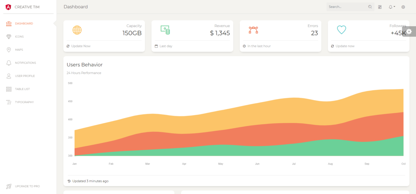Click the Dashboard bank icon in sidebar
Image resolution: width=416 pixels, height=194 pixels.
tap(9, 23)
